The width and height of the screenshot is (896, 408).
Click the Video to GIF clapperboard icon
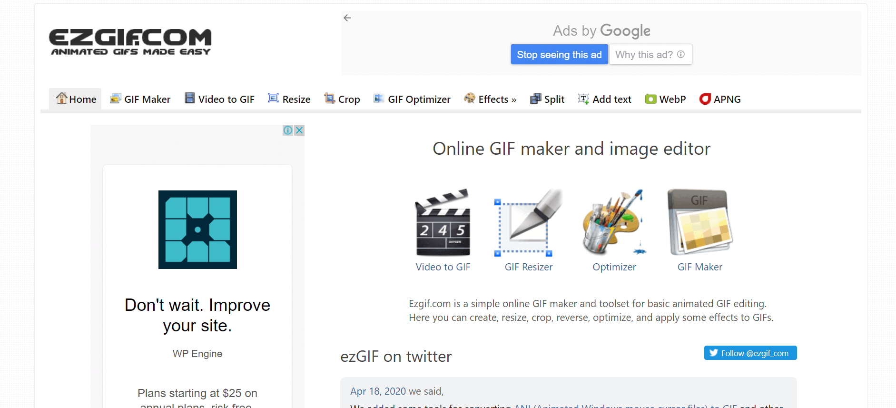pos(443,222)
